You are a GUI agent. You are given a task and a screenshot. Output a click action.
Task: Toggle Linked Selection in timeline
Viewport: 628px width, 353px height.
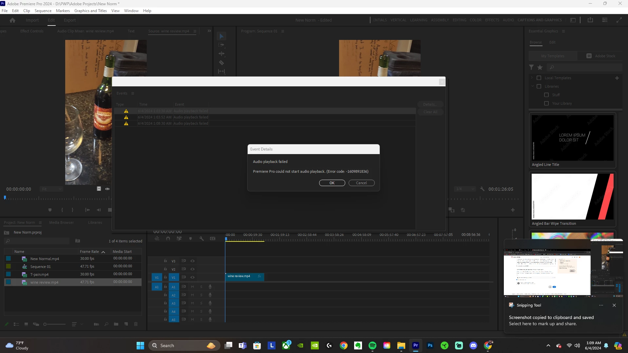tap(179, 239)
